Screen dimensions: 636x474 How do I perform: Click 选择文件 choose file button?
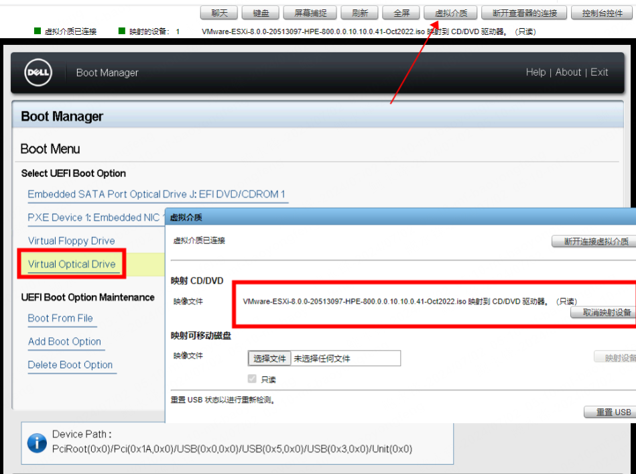269,359
